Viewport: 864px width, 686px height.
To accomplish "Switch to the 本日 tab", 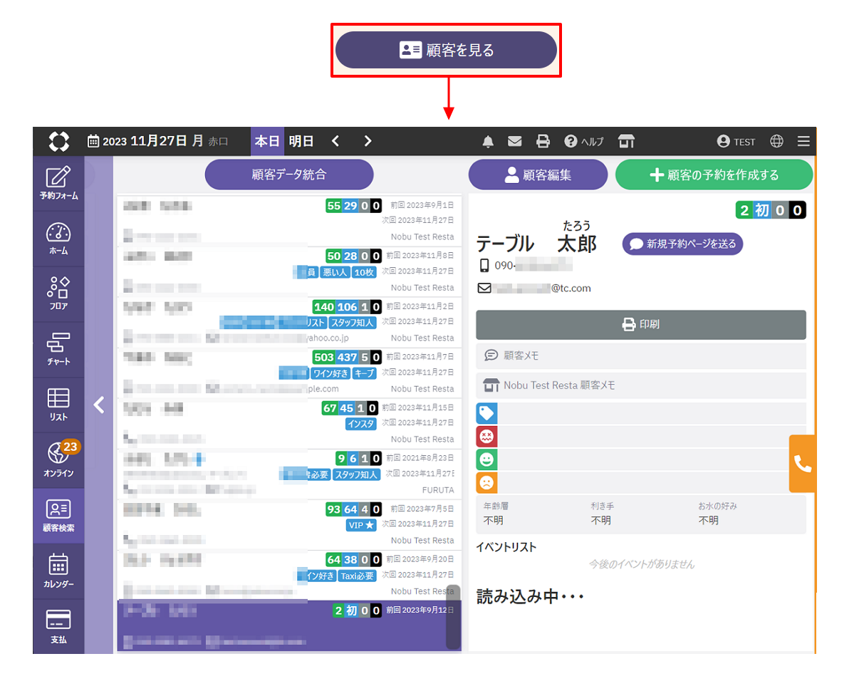I will point(267,141).
